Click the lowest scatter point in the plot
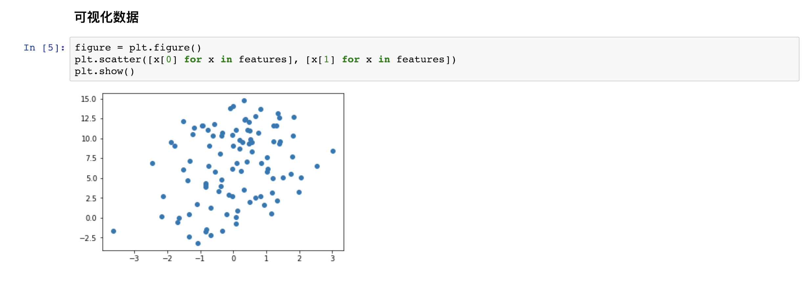This screenshot has width=810, height=286. coord(198,243)
